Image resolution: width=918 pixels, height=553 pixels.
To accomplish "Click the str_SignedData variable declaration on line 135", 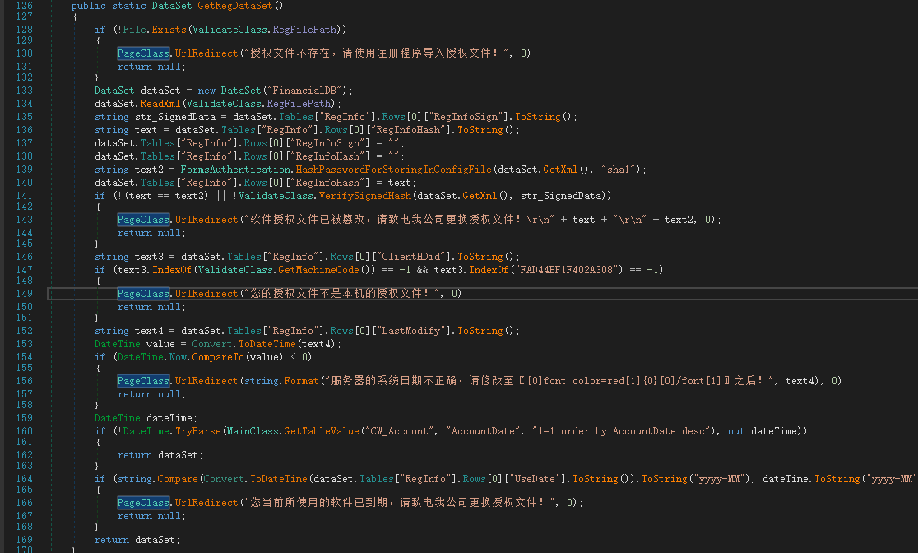I will tap(175, 117).
